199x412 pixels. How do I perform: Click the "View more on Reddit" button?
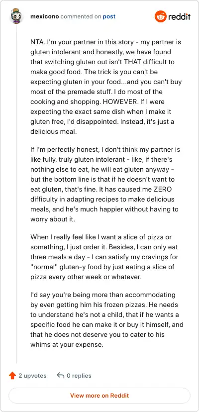[99, 396]
